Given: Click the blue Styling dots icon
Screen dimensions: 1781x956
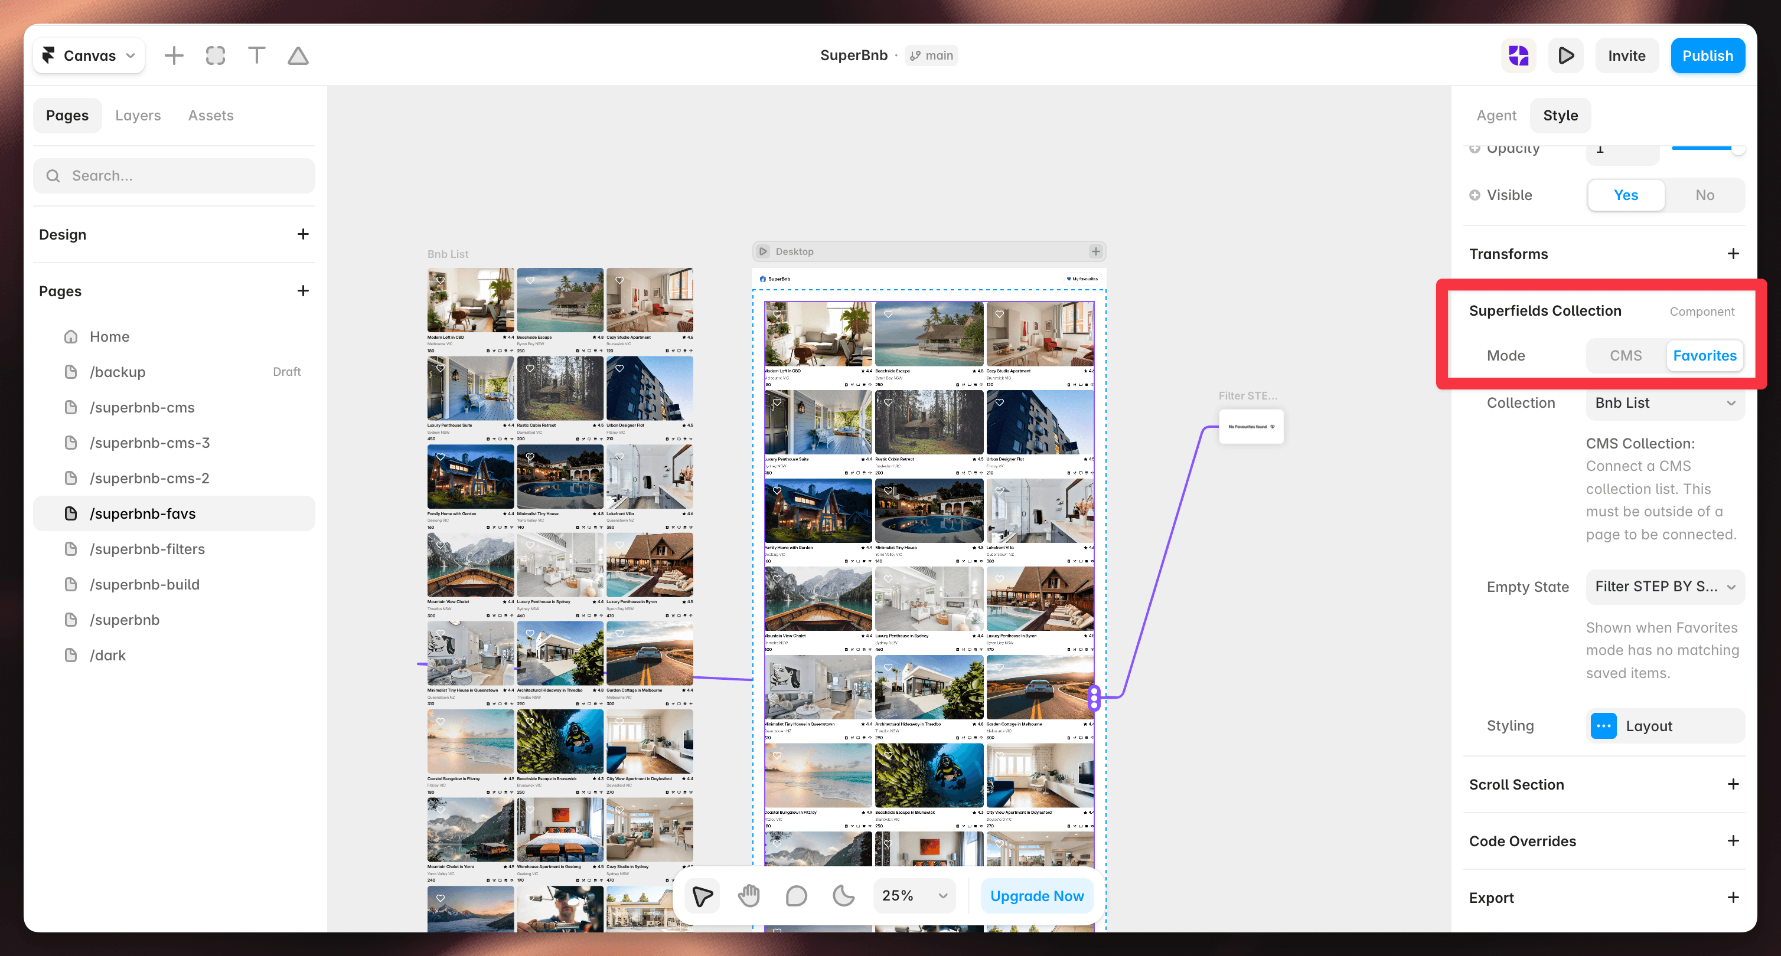Looking at the screenshot, I should (x=1603, y=725).
